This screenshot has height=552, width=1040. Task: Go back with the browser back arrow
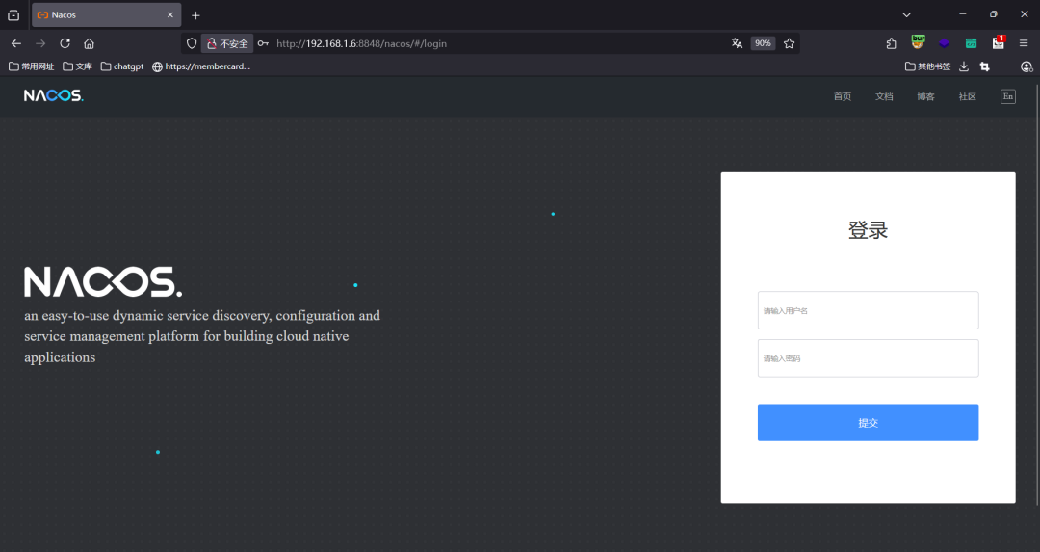click(x=16, y=43)
